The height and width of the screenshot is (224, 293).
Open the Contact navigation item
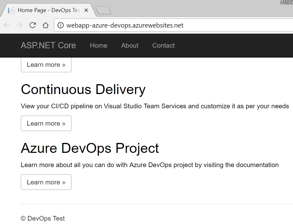[163, 45]
